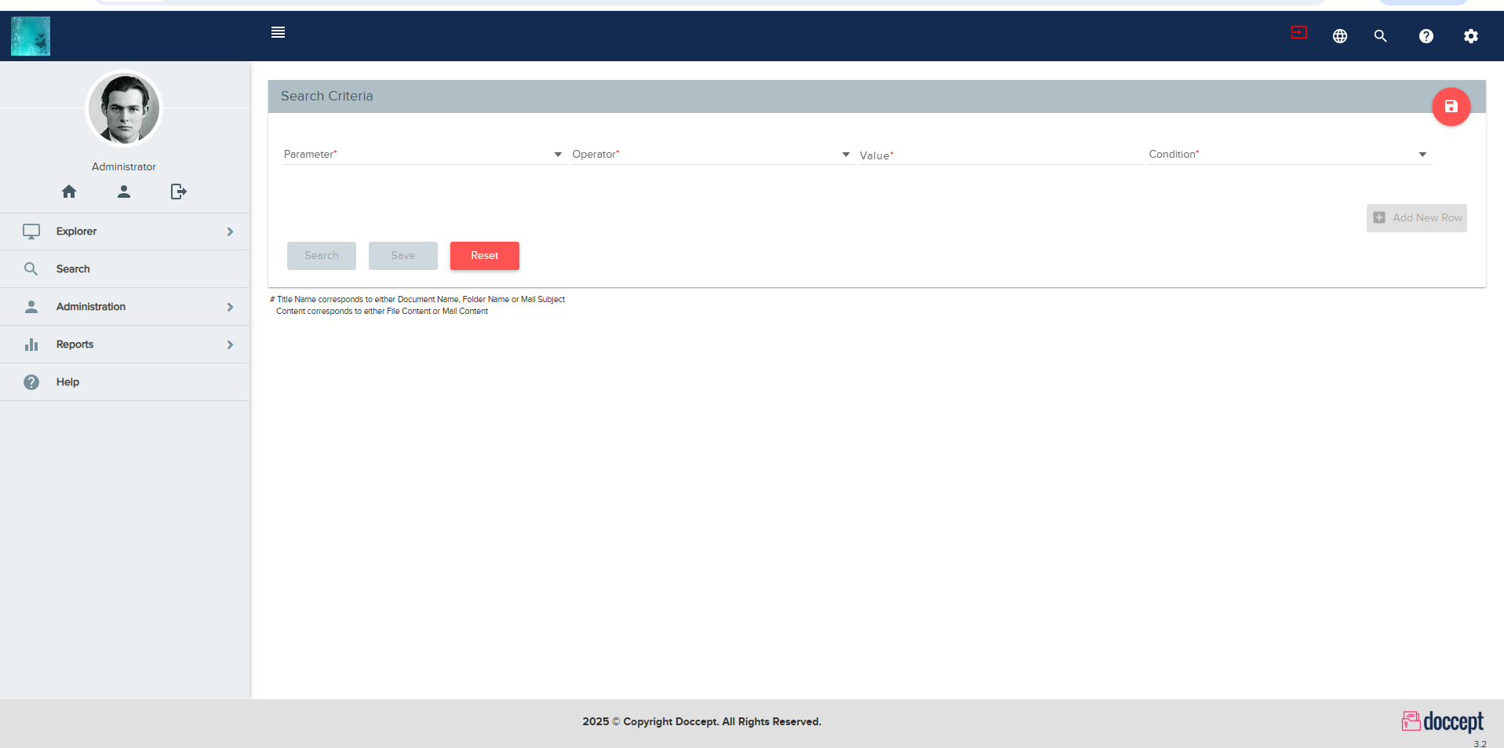Select Search in the sidebar menu

coord(72,268)
